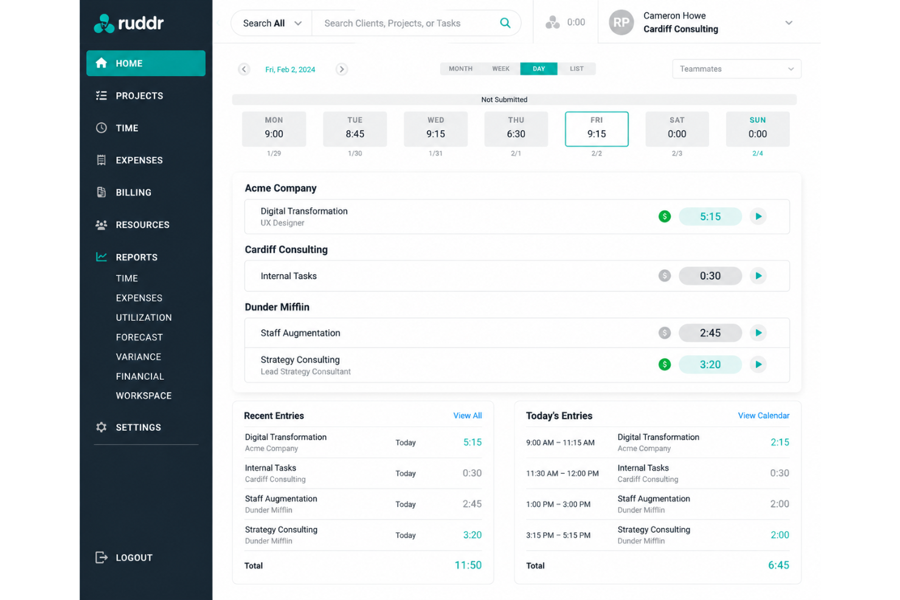Open the Home sidebar page

point(146,63)
